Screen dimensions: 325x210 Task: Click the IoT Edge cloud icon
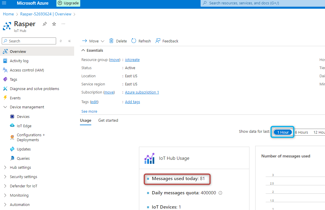[x=12, y=125]
